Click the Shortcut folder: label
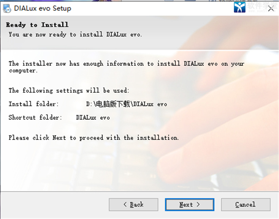The height and width of the screenshot is (219, 279). (35, 117)
